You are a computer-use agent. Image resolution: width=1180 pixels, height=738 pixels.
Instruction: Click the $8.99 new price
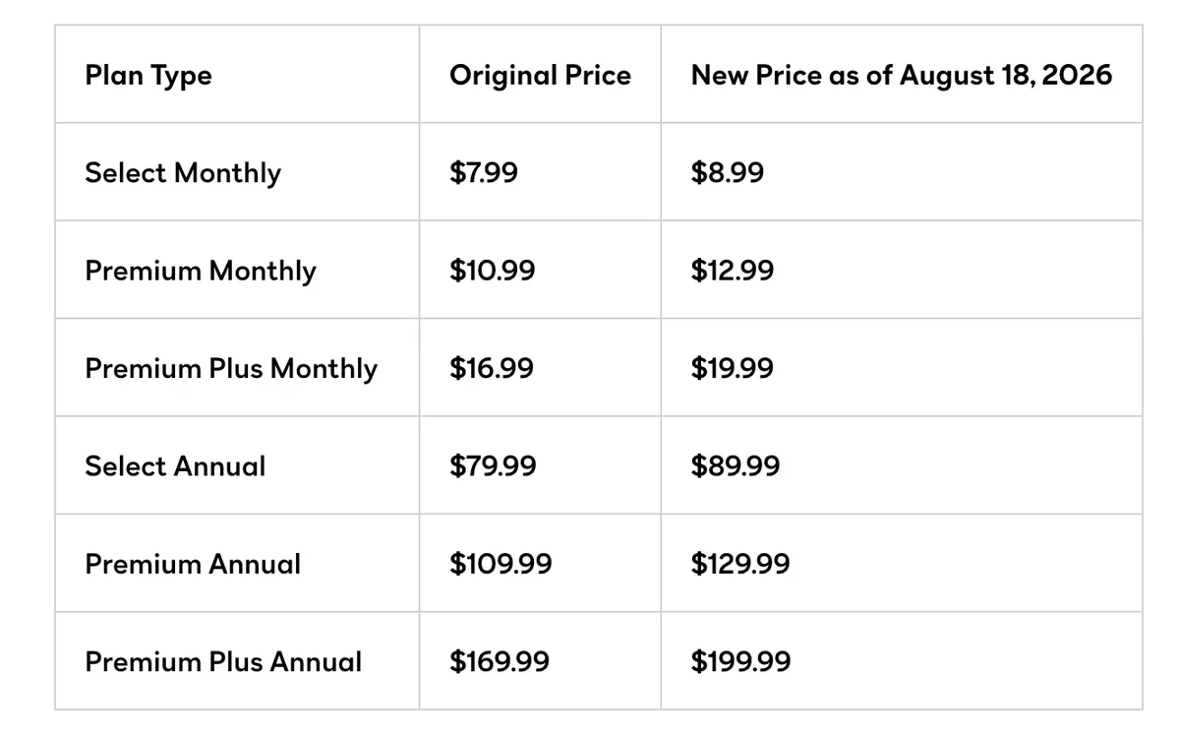[728, 173]
